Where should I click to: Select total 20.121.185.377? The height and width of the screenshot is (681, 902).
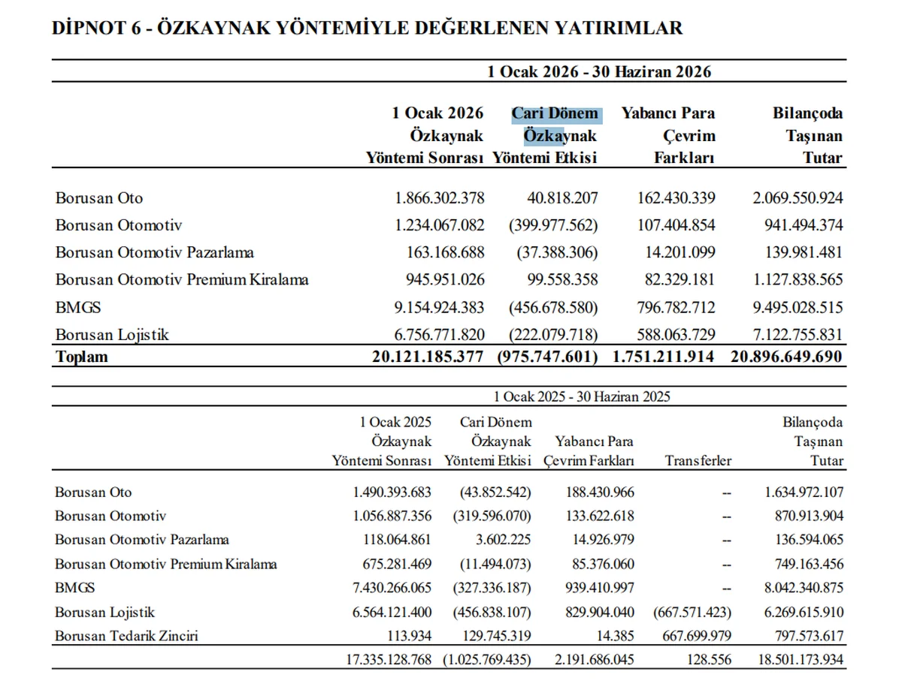click(x=428, y=357)
